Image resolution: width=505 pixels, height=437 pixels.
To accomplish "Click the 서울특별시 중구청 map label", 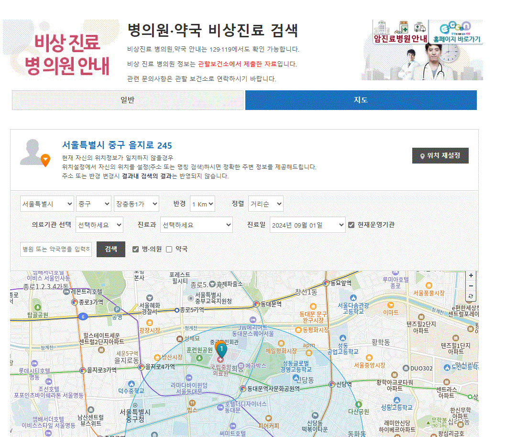I will click(x=135, y=415).
